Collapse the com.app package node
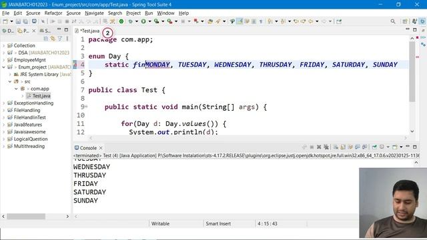 click(x=16, y=89)
